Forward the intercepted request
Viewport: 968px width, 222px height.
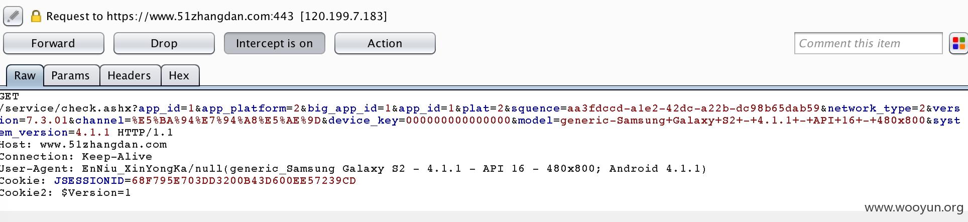click(x=53, y=43)
